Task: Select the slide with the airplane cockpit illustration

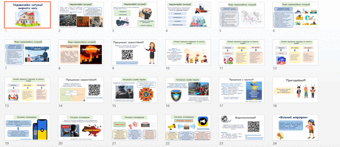Action: click(x=27, y=52)
